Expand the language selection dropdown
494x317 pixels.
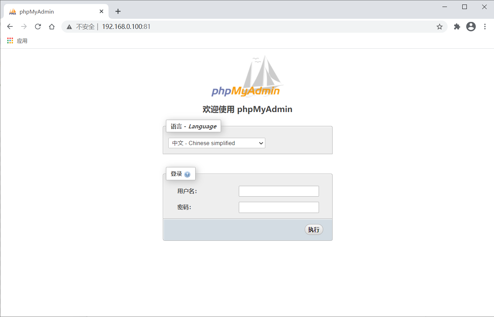click(x=217, y=143)
